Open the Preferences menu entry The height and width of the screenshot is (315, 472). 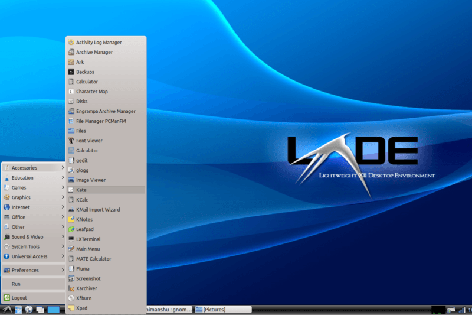[34, 271]
